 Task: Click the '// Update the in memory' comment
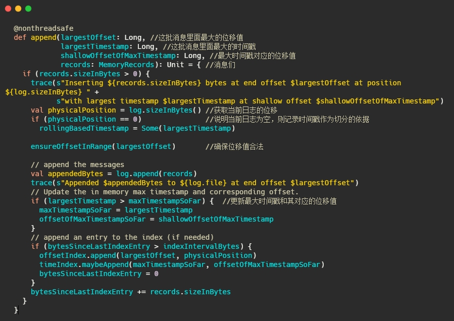point(165,192)
